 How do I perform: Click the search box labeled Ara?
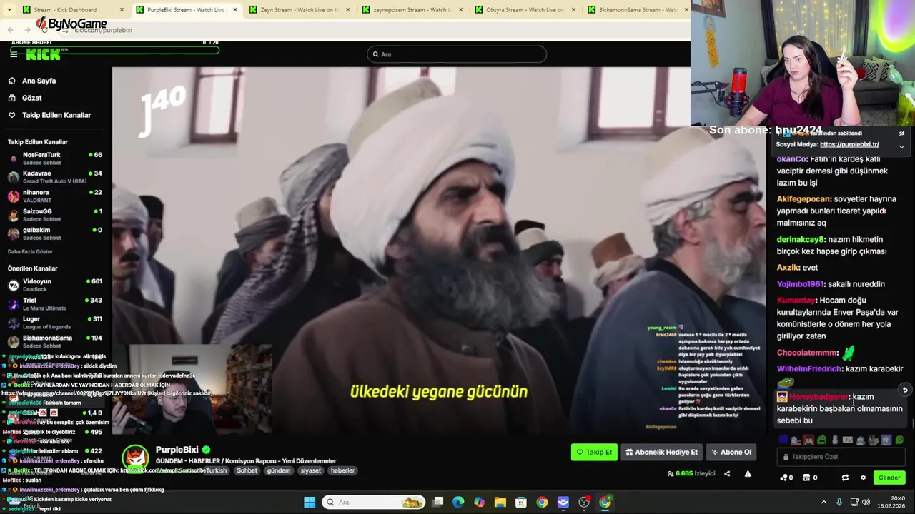pyautogui.click(x=457, y=54)
